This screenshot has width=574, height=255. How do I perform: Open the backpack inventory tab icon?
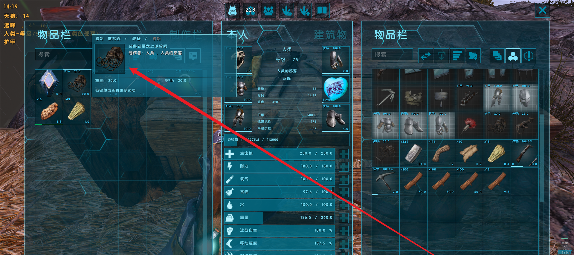tap(233, 11)
